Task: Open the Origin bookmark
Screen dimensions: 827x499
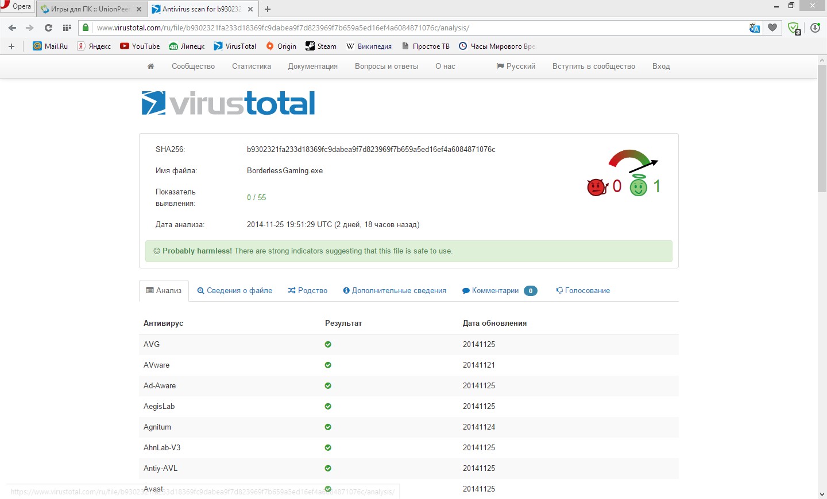Action: tap(281, 46)
